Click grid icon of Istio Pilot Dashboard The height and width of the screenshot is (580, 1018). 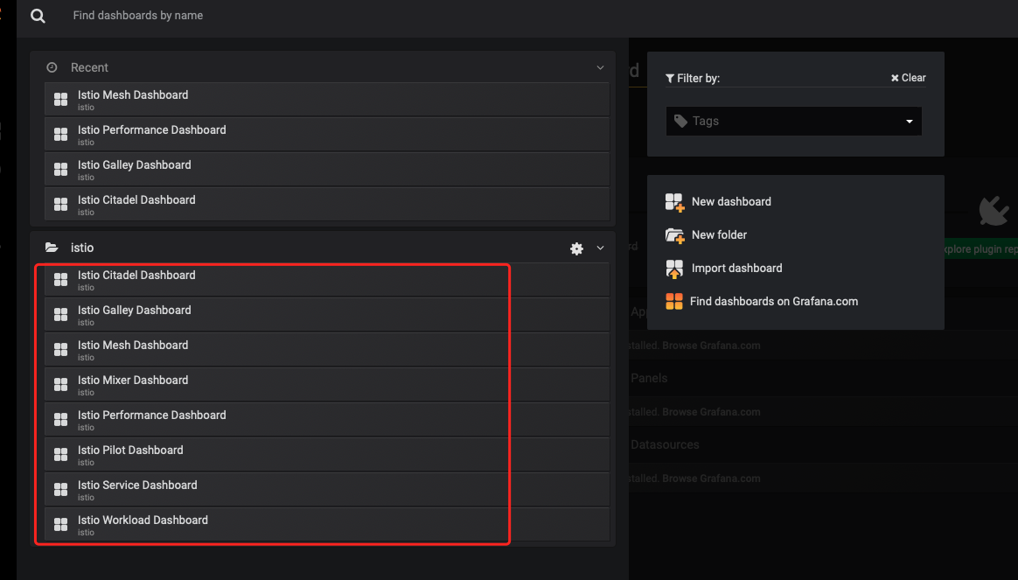pos(61,455)
